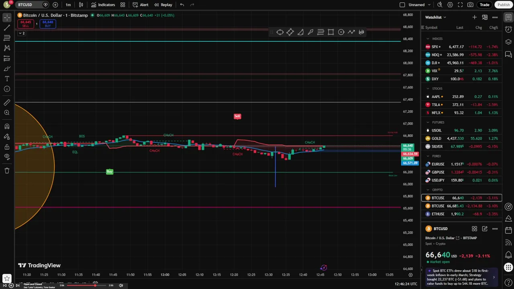
Task: Toggle stay-in-drawing-mode pencil lock
Action: tap(7, 136)
